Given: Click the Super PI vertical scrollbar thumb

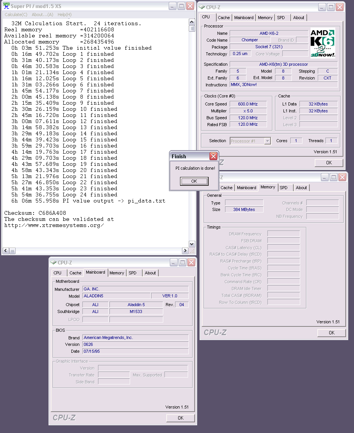Looking at the screenshot, I should tap(192, 28).
